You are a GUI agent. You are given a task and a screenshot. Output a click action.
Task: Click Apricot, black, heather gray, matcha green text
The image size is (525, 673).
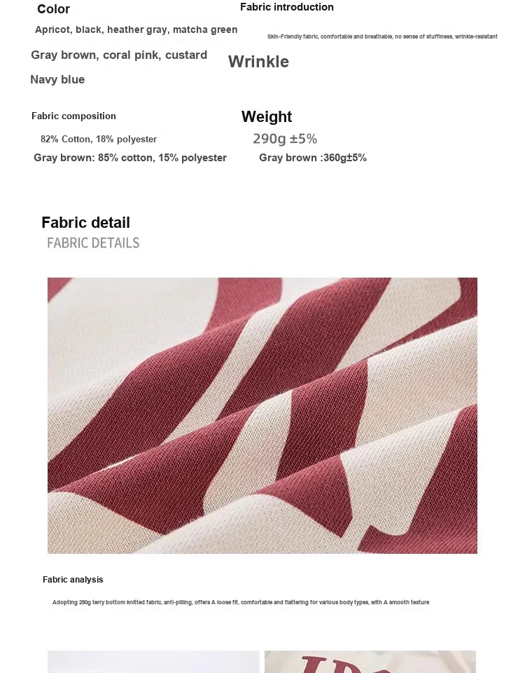pos(136,29)
